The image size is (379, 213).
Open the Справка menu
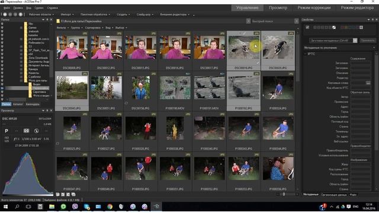53,8
